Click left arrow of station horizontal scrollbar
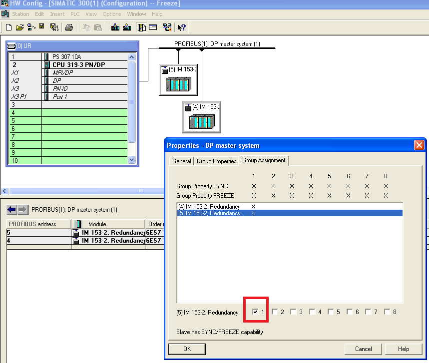429x363 pixels. point(4,191)
